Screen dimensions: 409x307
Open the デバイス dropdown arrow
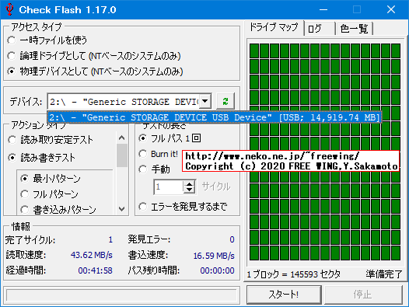click(x=205, y=101)
